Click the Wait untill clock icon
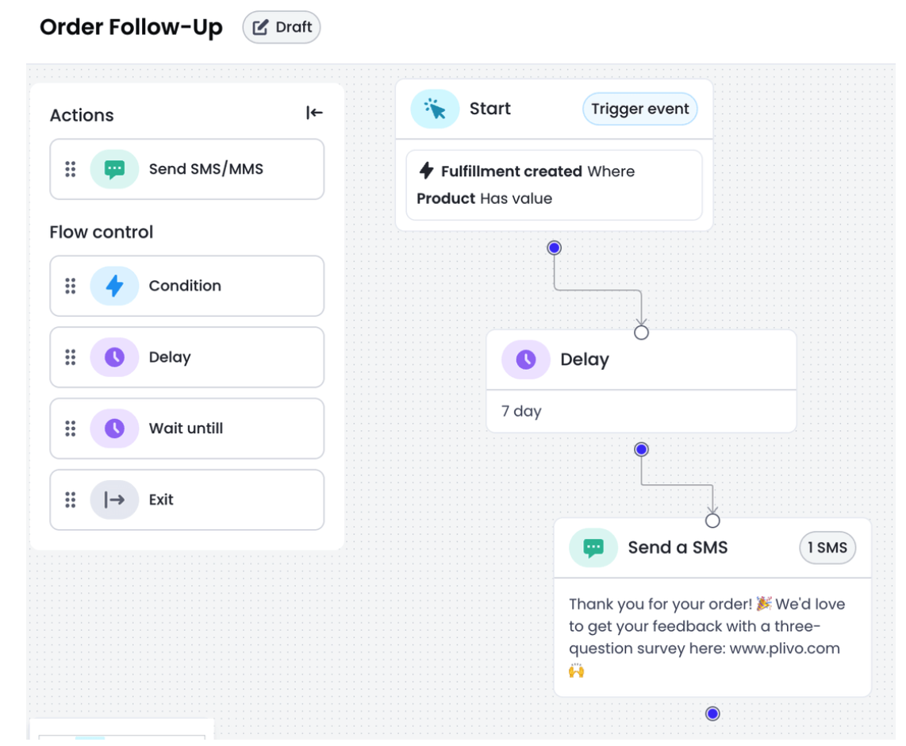Image resolution: width=906 pixels, height=746 pixels. (114, 429)
